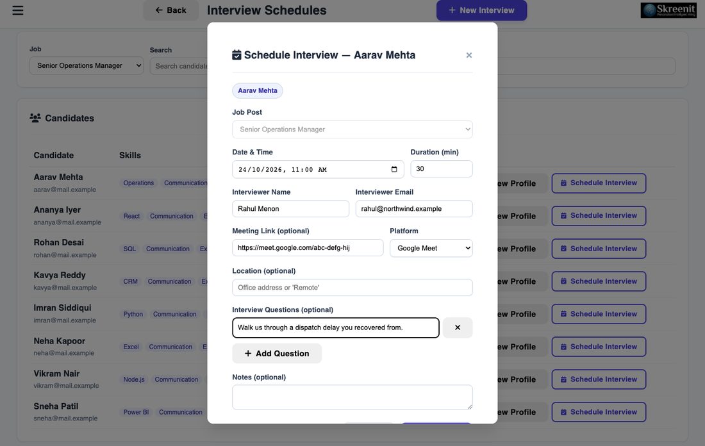
Task: Click the Notes text area
Action: 352,397
